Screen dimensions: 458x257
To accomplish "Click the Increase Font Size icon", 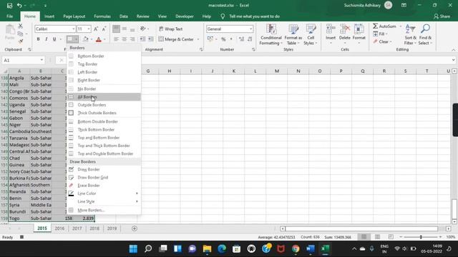I will [96, 29].
